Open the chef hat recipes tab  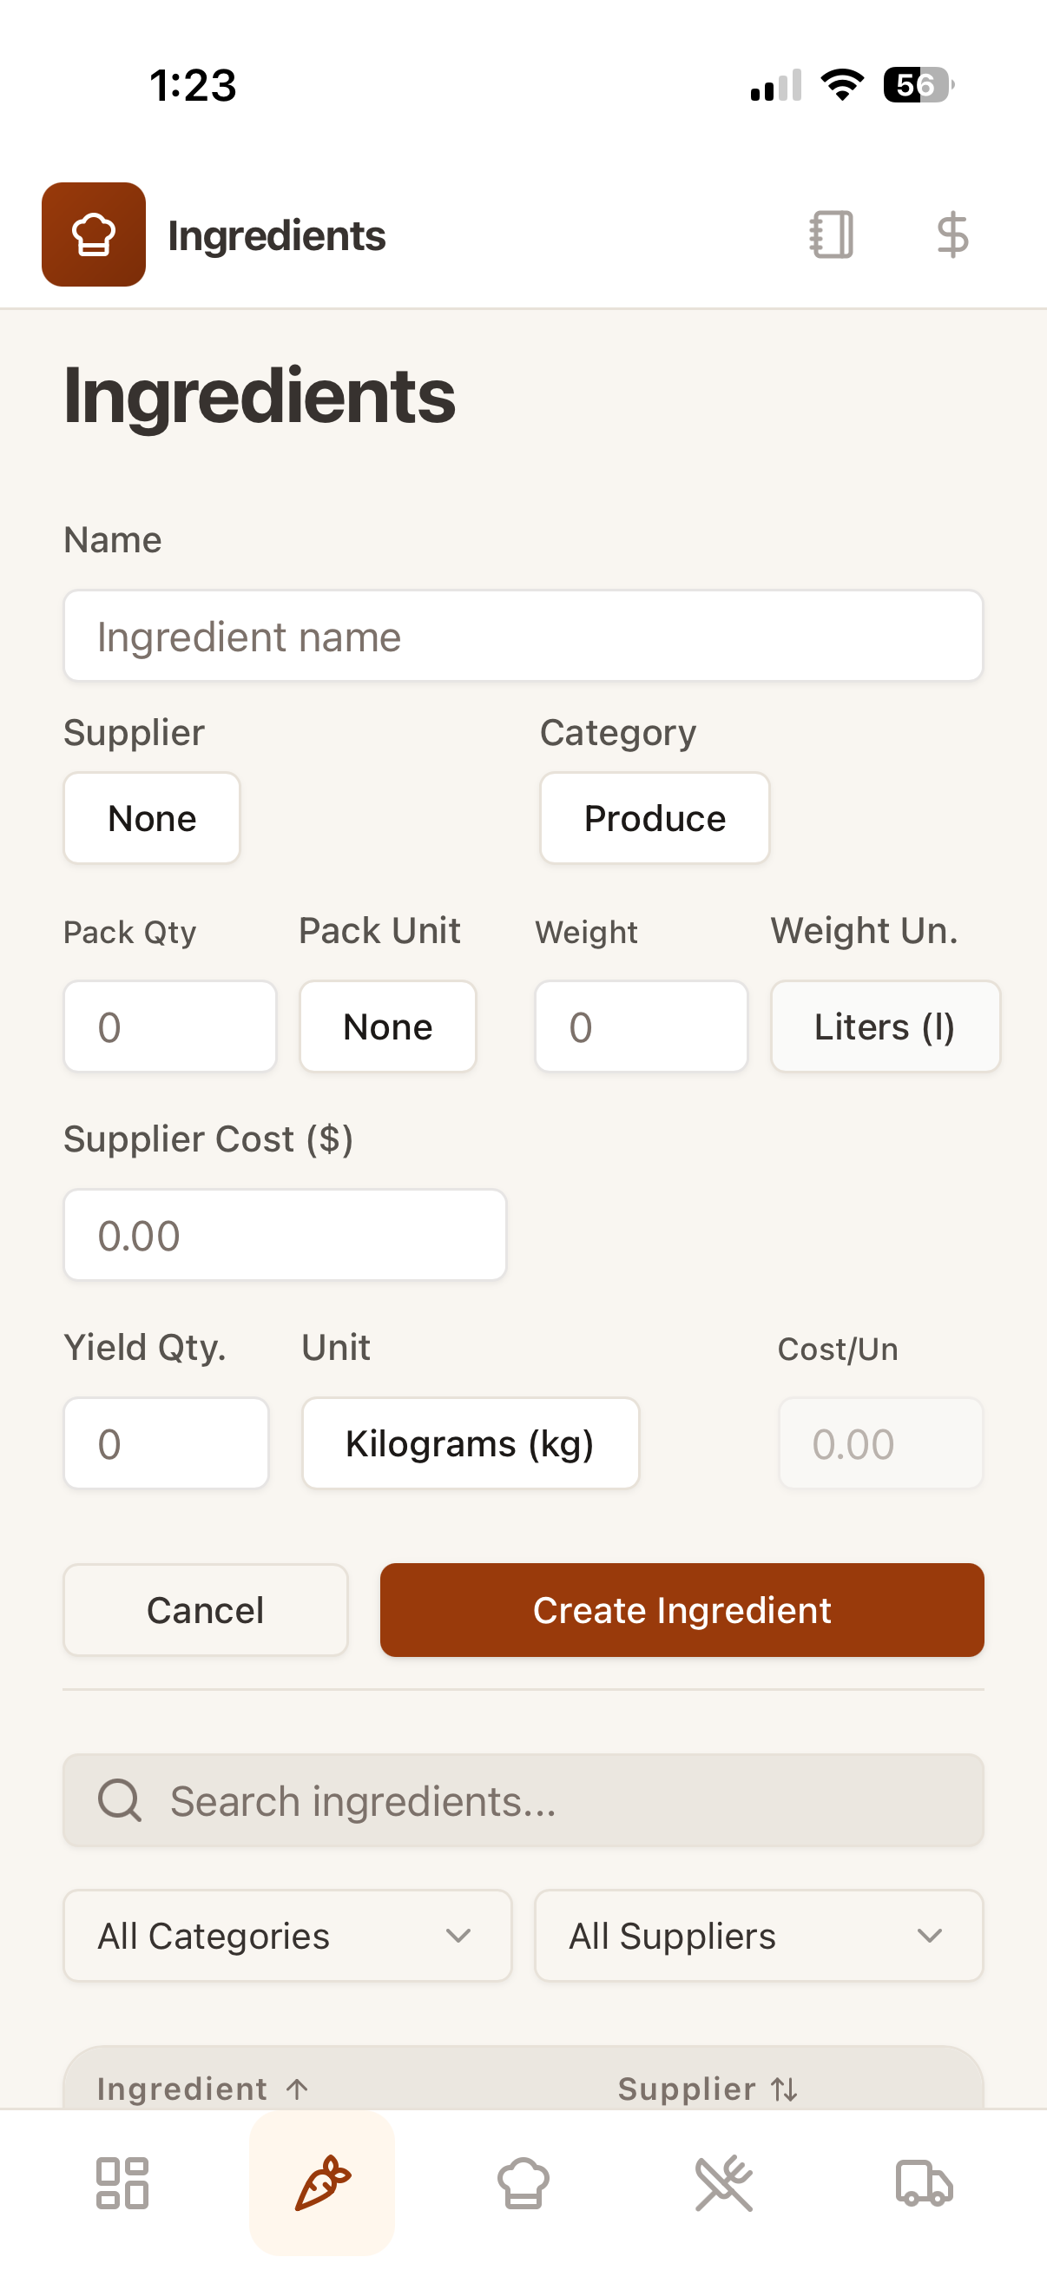[x=523, y=2183]
